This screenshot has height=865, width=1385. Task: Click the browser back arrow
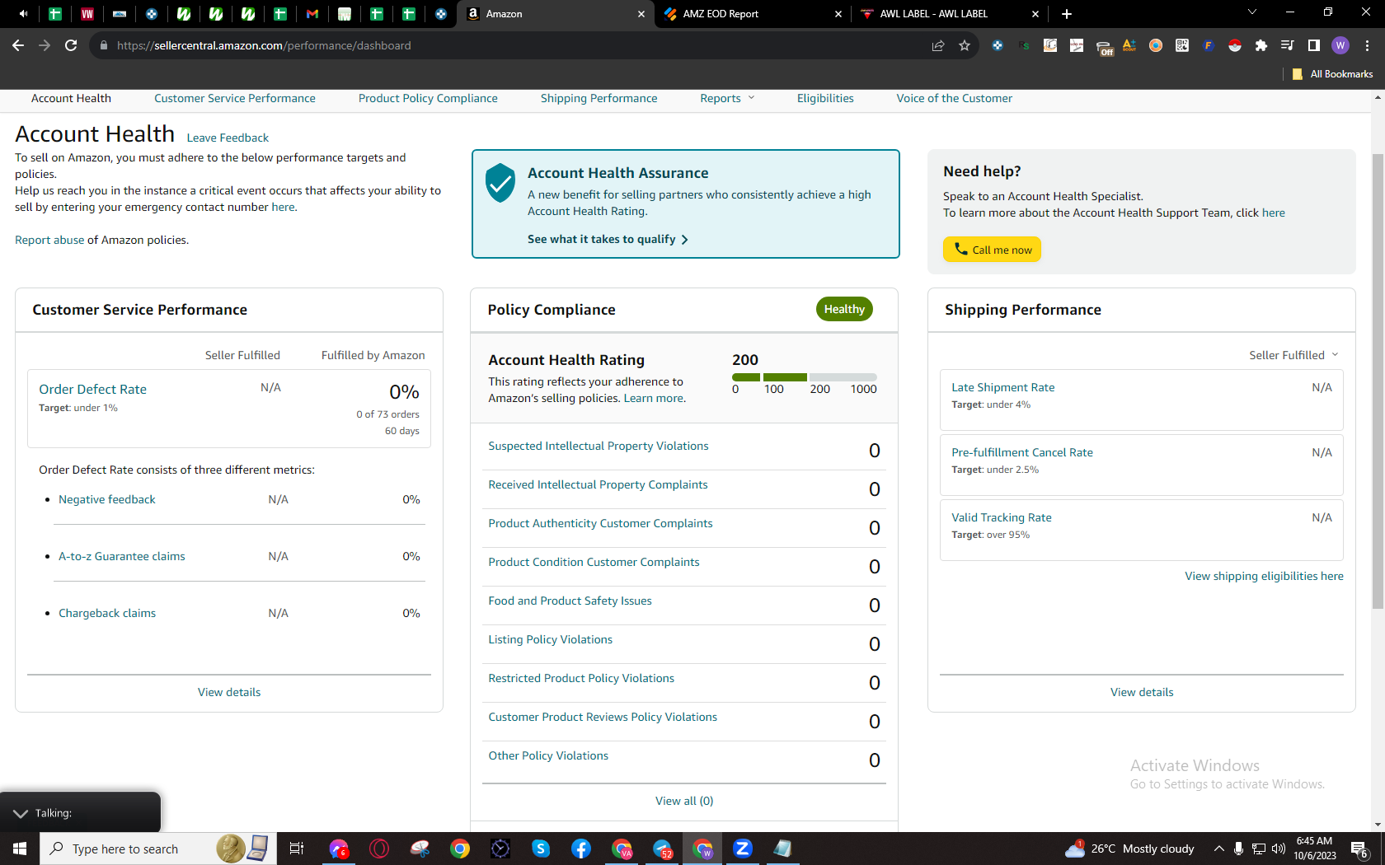pos(18,45)
